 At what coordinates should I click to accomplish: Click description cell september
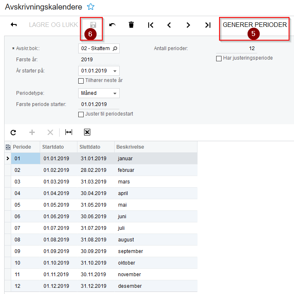pos(156,251)
